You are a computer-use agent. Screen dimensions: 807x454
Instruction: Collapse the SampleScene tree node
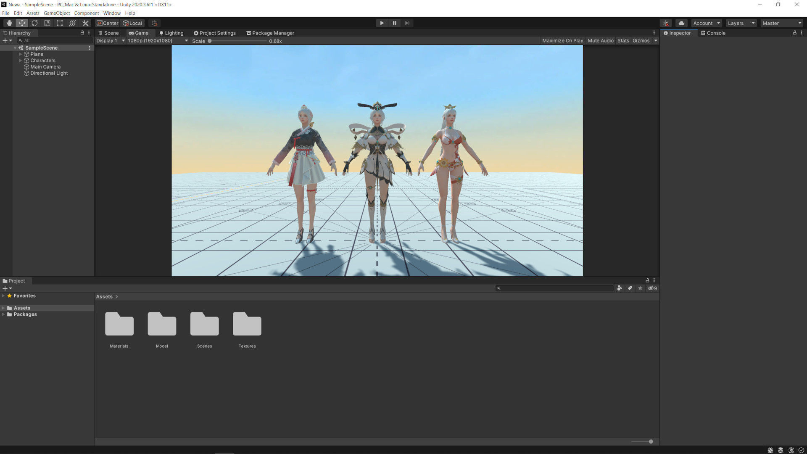coord(15,48)
